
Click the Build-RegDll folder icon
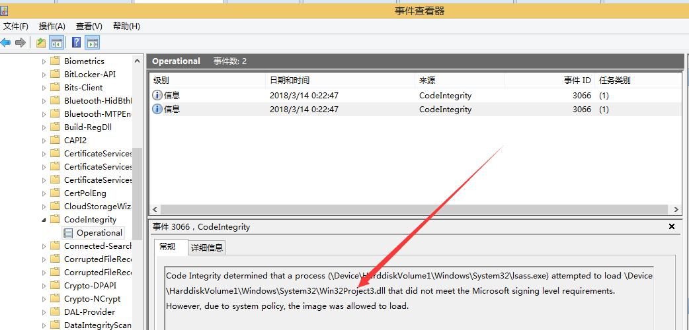click(55, 127)
